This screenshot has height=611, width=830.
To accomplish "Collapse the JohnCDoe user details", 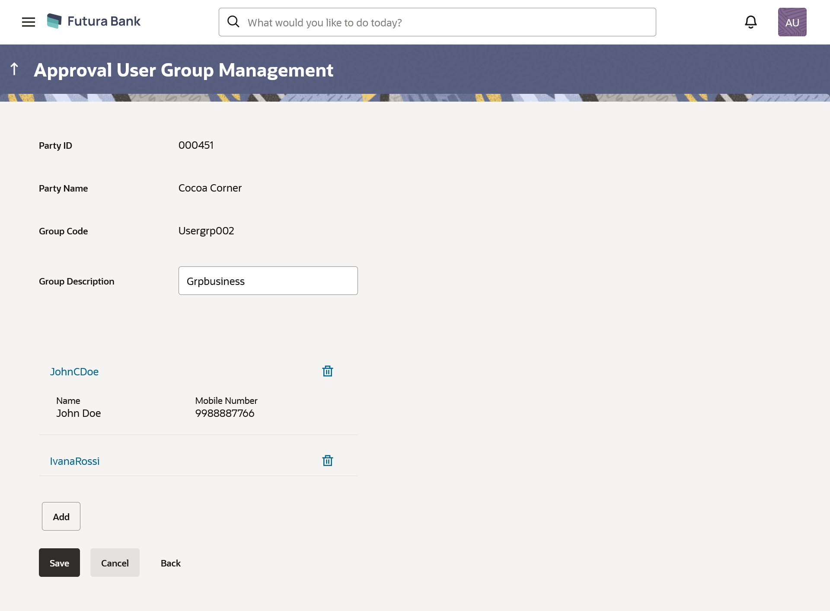I will [74, 371].
